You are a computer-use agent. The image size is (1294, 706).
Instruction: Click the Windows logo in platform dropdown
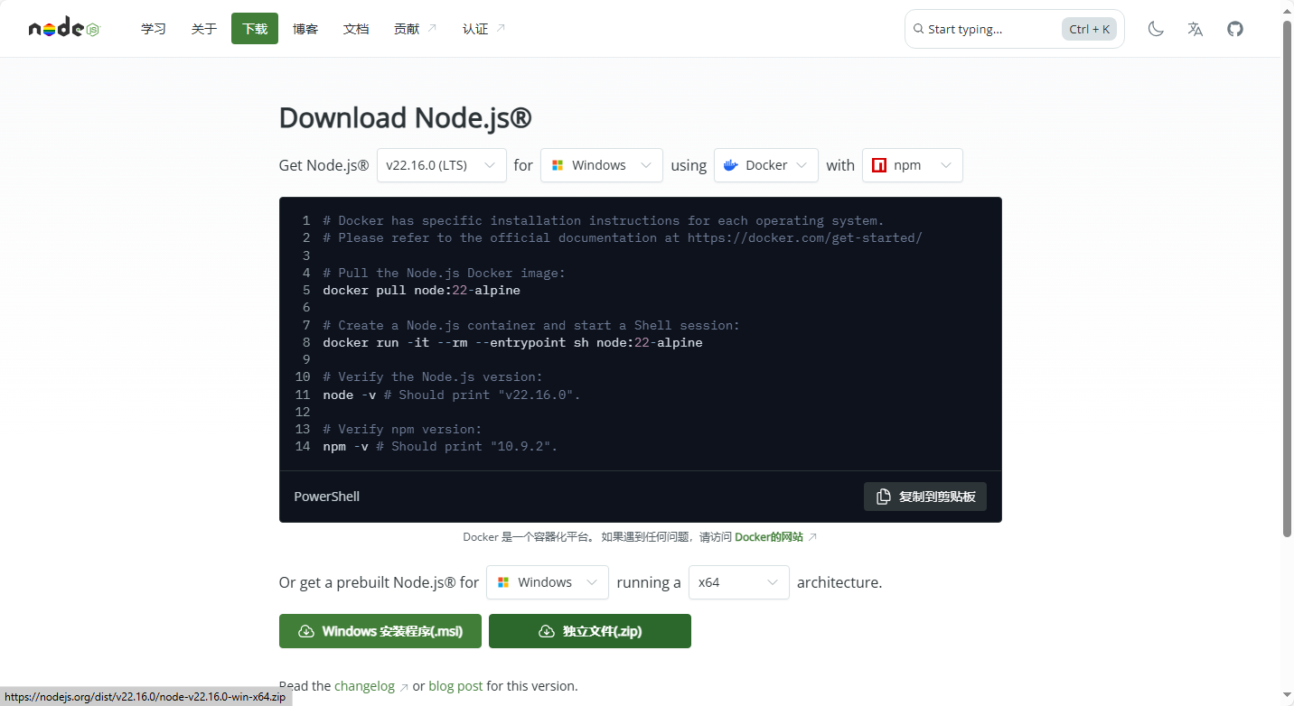click(x=558, y=165)
